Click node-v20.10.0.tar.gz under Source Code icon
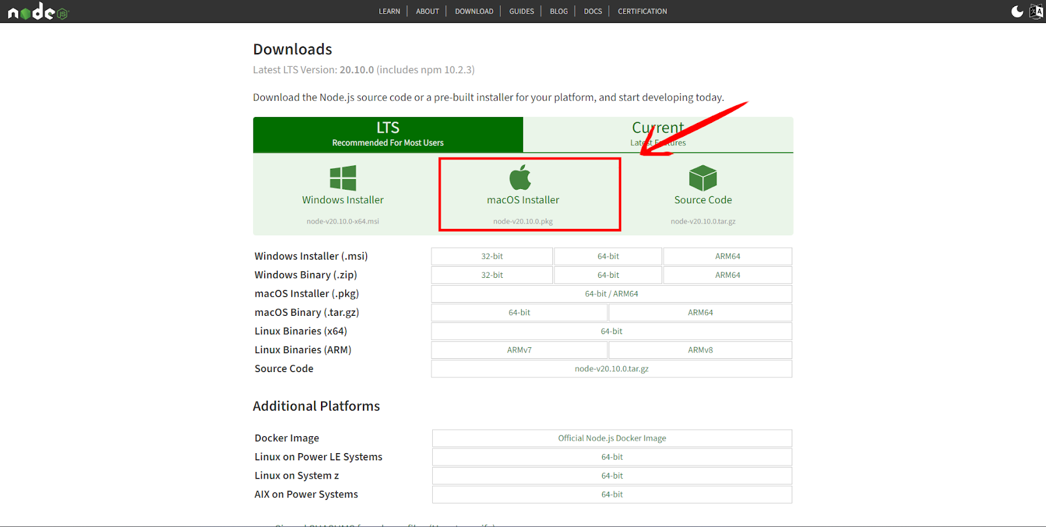The image size is (1046, 527). coord(703,222)
